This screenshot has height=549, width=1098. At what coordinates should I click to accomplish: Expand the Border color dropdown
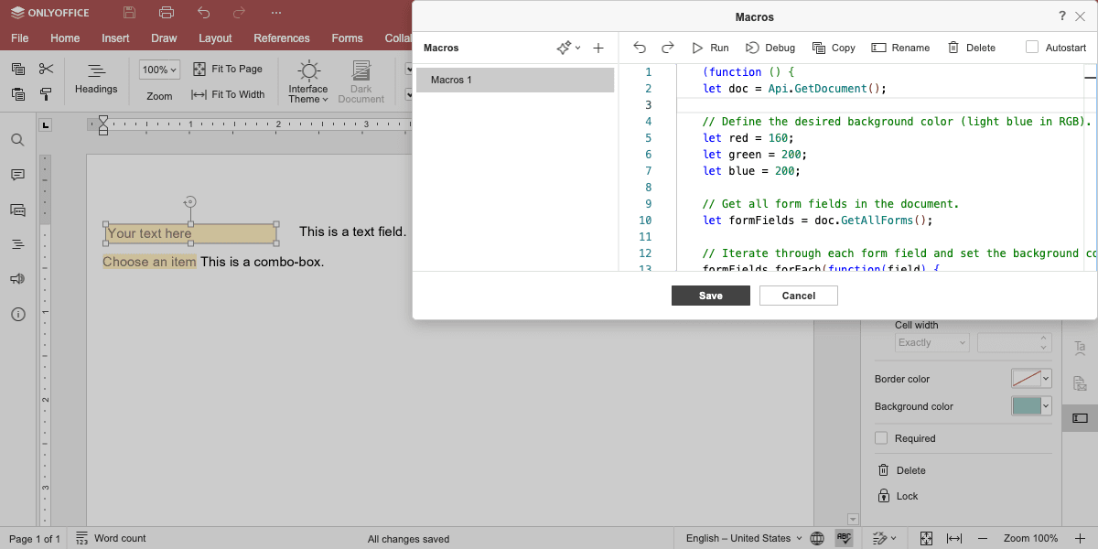(1047, 379)
